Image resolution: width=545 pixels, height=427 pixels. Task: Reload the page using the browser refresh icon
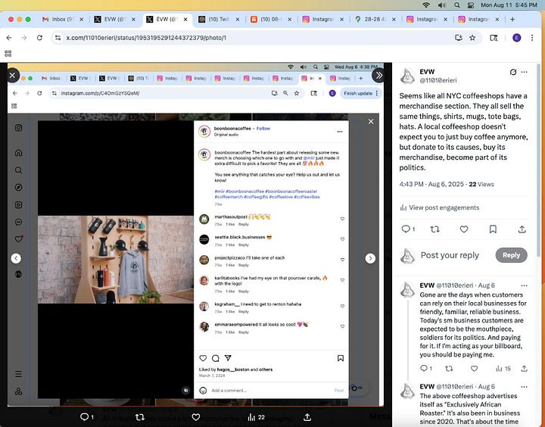(x=39, y=38)
